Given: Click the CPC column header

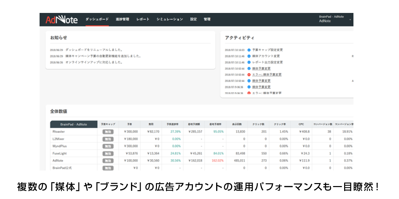Looking at the screenshot, I should [x=301, y=124].
